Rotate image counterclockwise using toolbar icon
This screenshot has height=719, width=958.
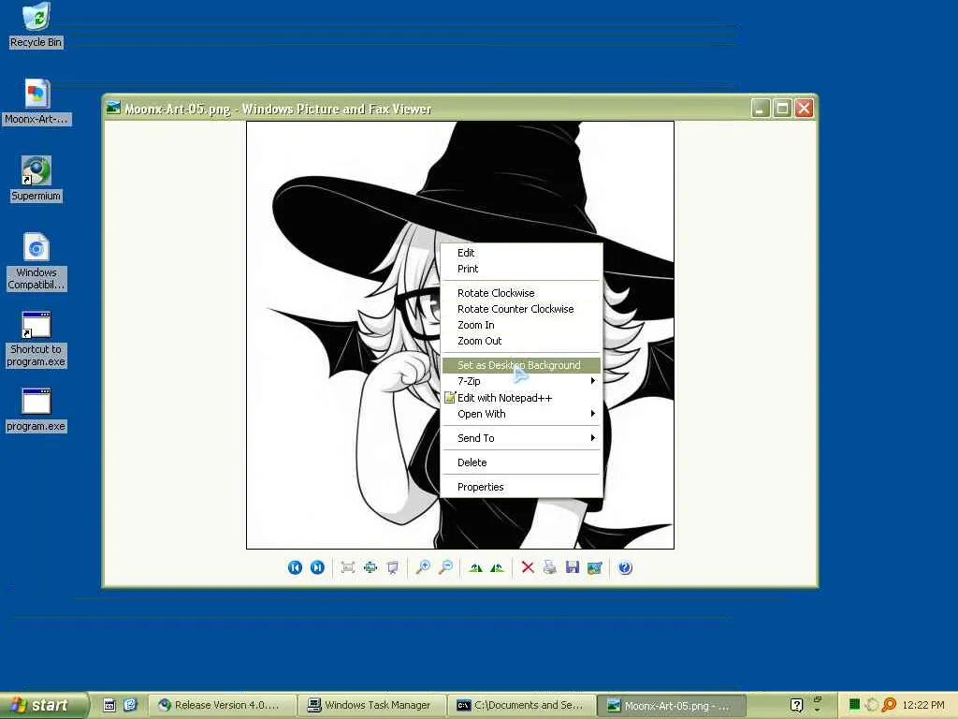coord(498,568)
